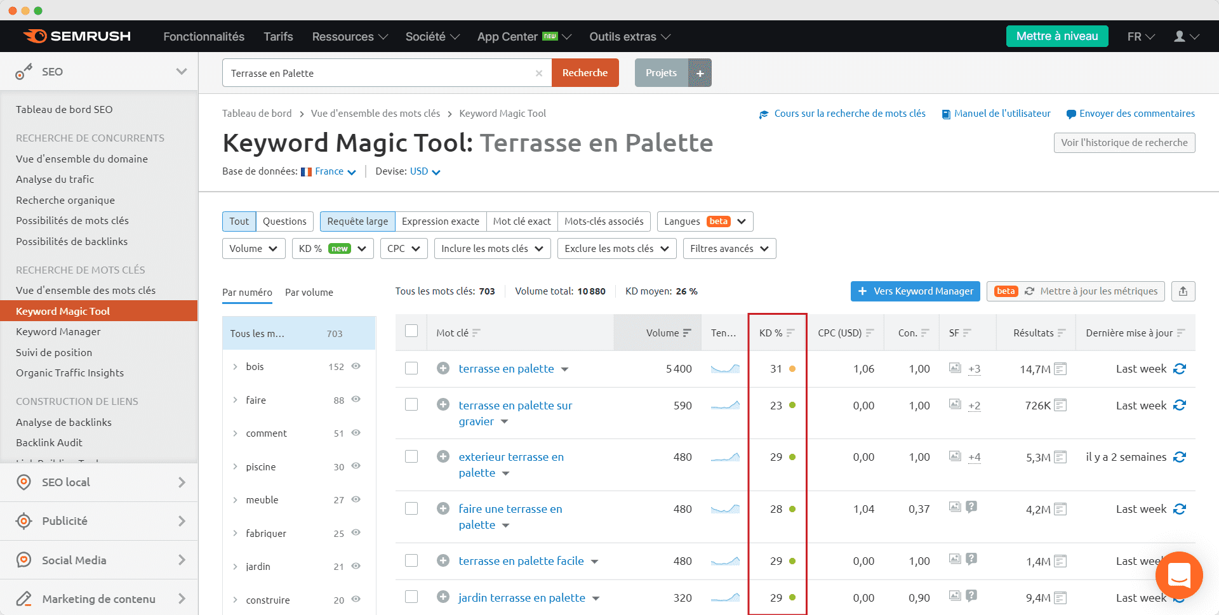Switch grouping to Par volume
Screen dimensions: 1219x615
click(309, 292)
